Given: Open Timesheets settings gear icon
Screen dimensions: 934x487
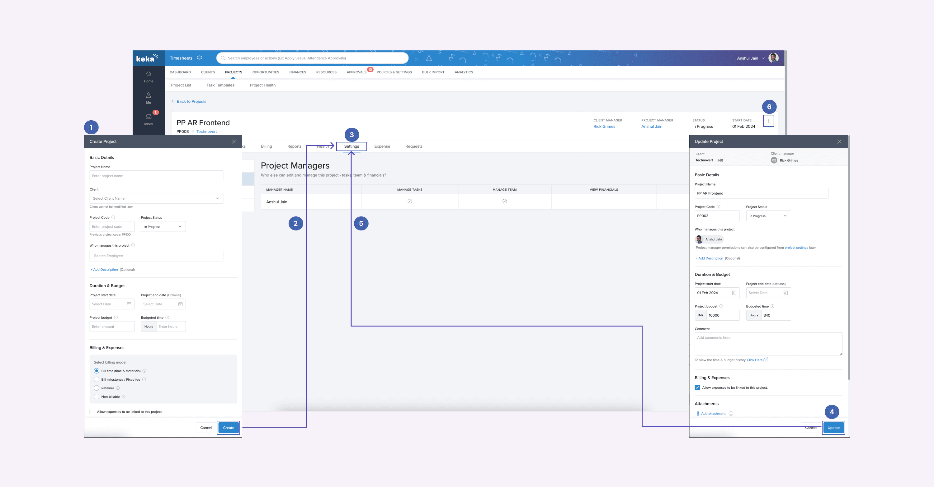Looking at the screenshot, I should pos(200,58).
